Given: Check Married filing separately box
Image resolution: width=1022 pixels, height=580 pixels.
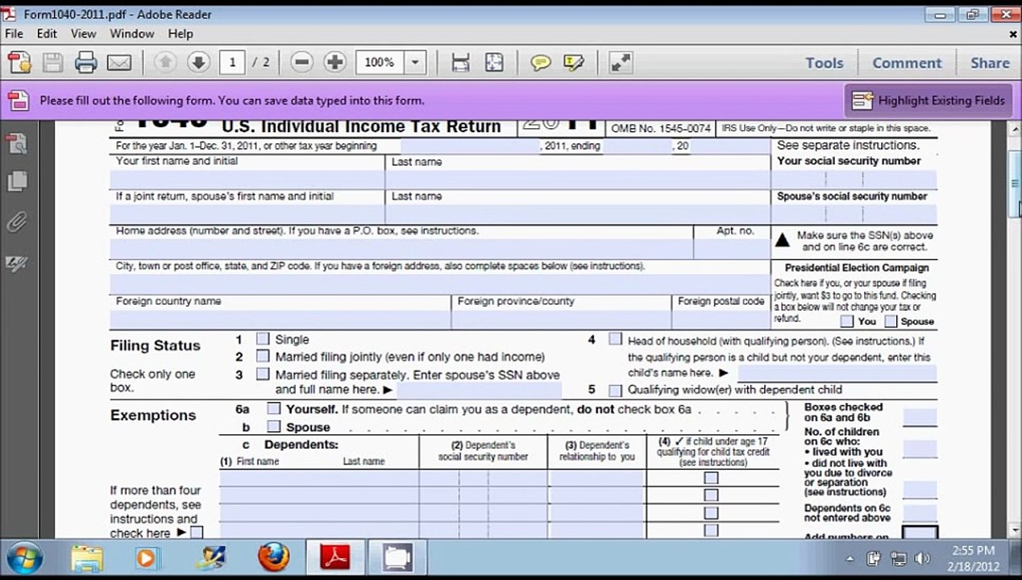Looking at the screenshot, I should coord(263,374).
